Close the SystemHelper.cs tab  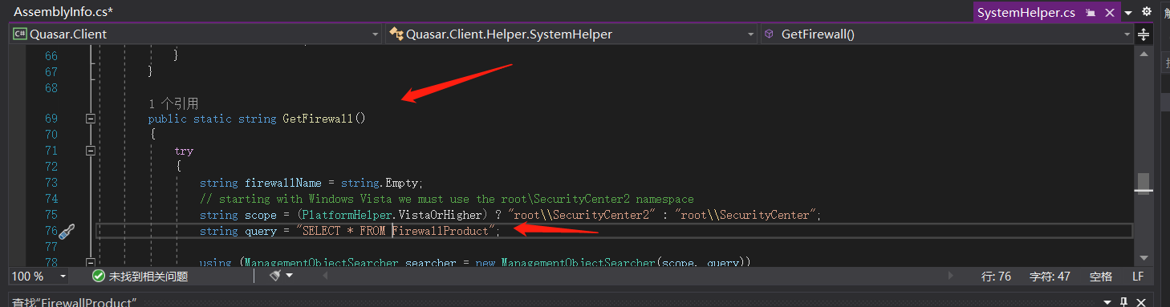point(1110,13)
